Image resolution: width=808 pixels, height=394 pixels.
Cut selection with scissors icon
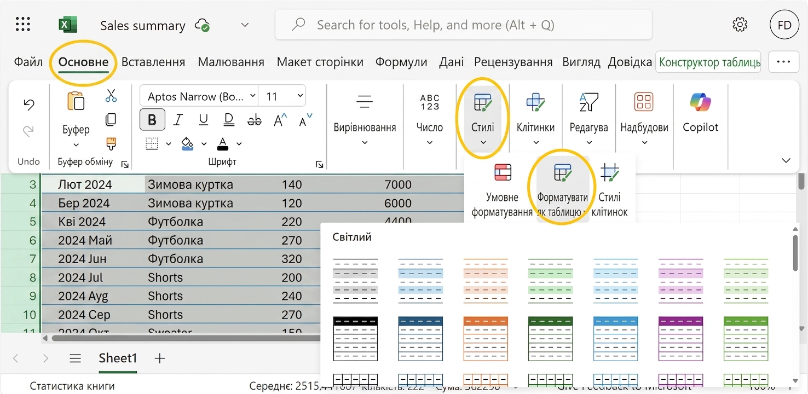click(111, 96)
